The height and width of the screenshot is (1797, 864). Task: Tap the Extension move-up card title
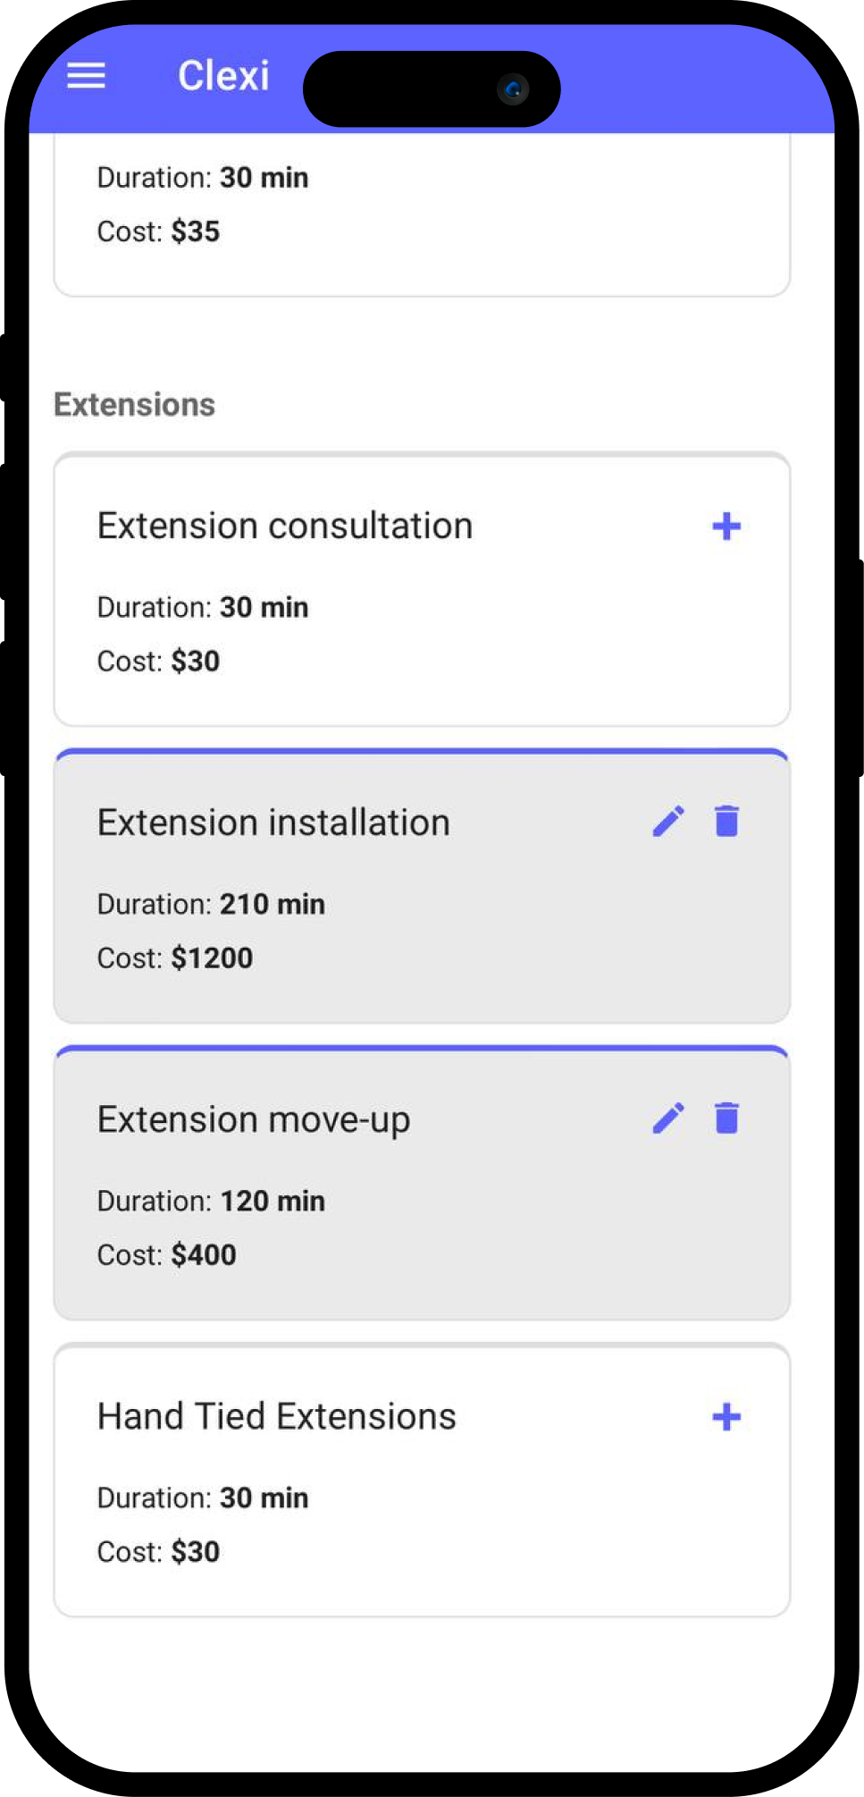(254, 1120)
